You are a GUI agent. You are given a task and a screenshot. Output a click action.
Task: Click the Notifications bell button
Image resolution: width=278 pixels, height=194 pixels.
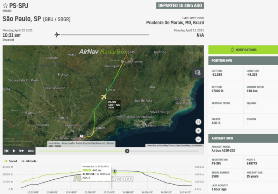coord(243,50)
